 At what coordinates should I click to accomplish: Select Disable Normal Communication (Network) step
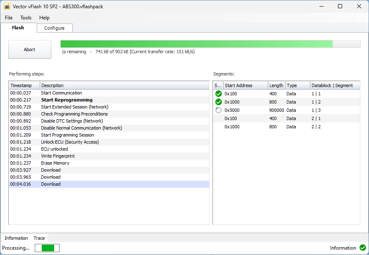coord(109,128)
